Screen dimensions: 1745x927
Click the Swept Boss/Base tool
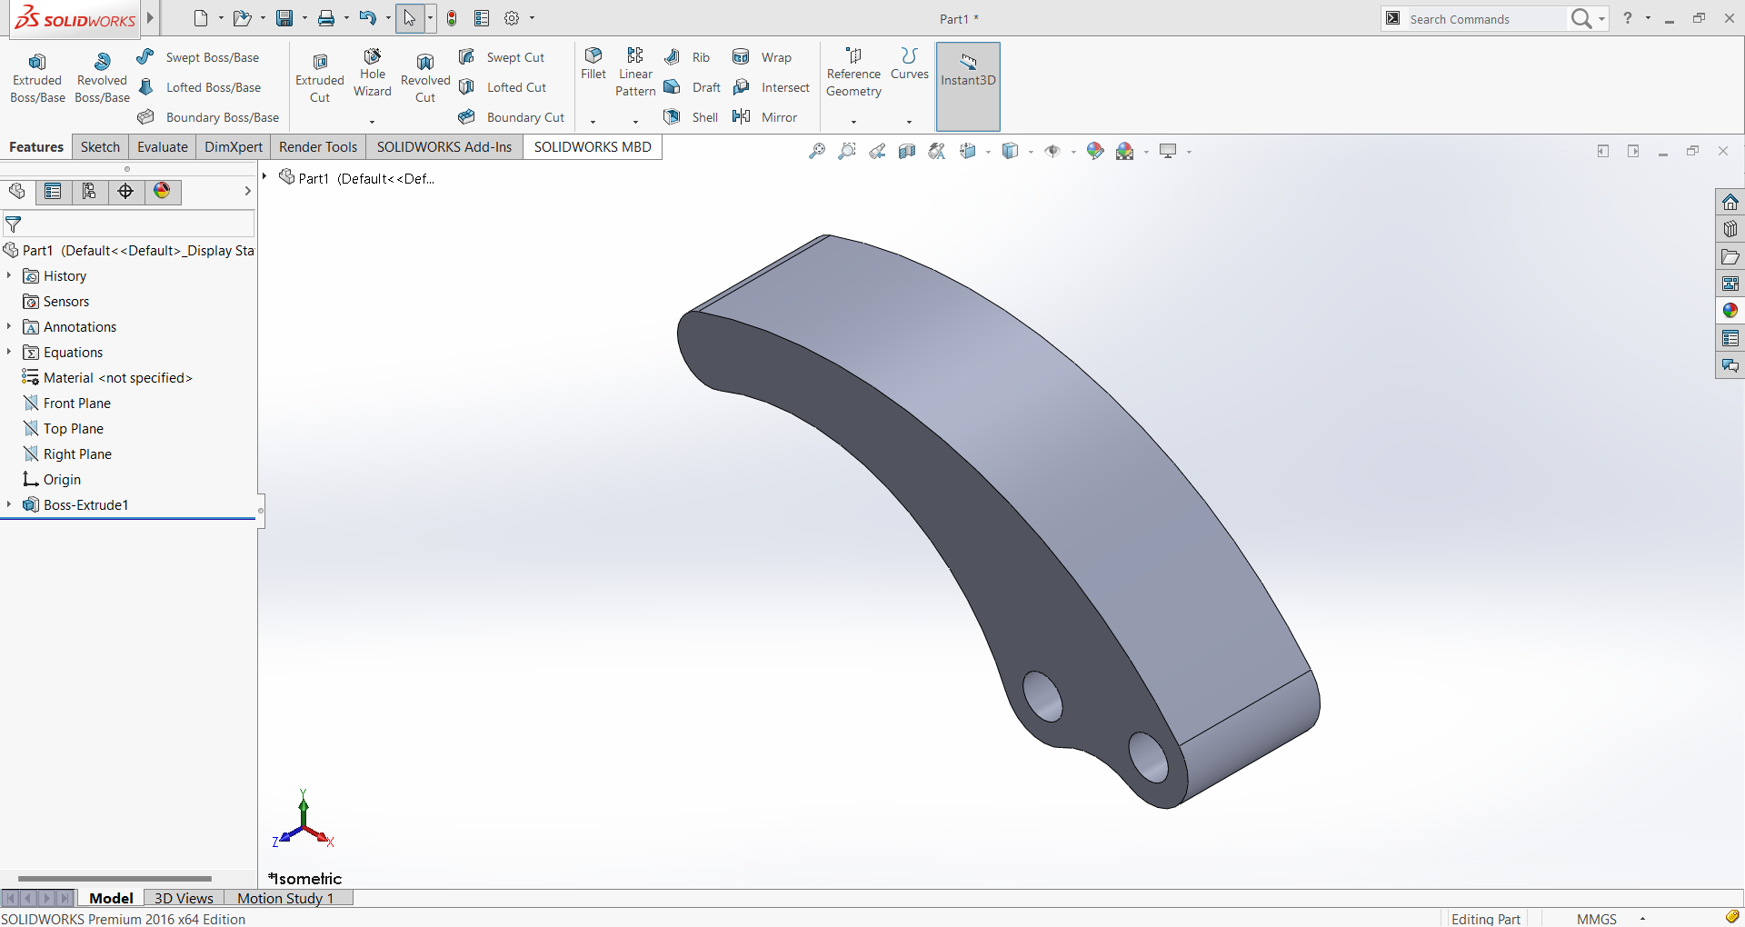coord(198,57)
